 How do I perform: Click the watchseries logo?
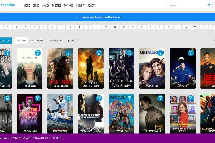(7, 5)
